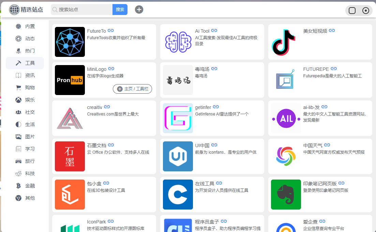Click the link icon beside FutureTo
376x232 pixels.
(110, 30)
